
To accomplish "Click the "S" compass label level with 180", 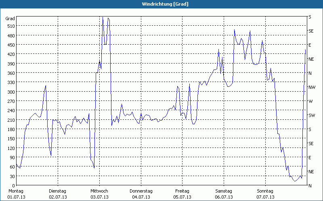I will (310, 129).
